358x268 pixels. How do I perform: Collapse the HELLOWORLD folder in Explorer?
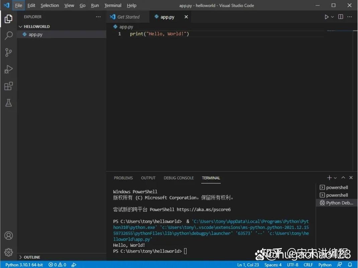click(x=20, y=26)
